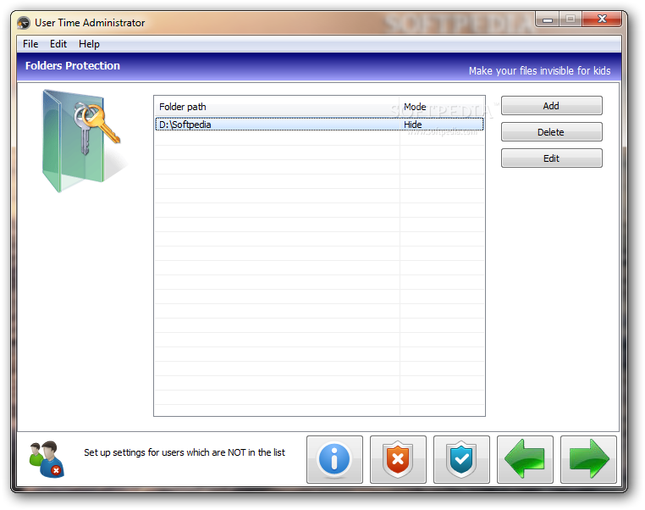Screen dimensions: 645x510
Task: Click the users icon with red X
Action: pos(47,459)
